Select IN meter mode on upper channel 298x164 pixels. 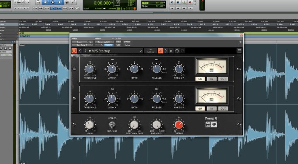[212, 79]
